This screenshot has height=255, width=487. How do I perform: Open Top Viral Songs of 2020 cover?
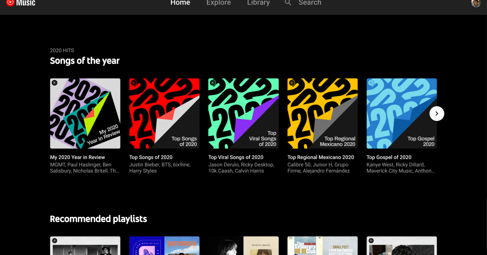click(243, 113)
